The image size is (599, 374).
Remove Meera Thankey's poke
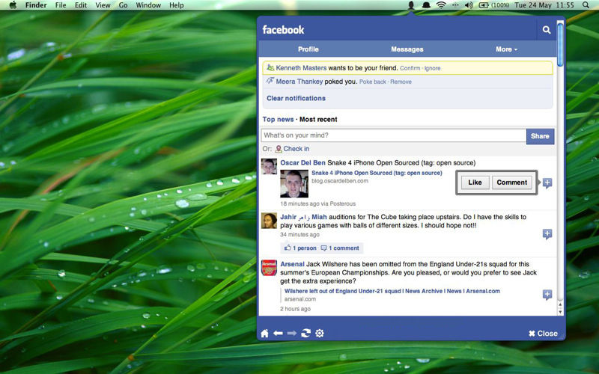tap(401, 82)
